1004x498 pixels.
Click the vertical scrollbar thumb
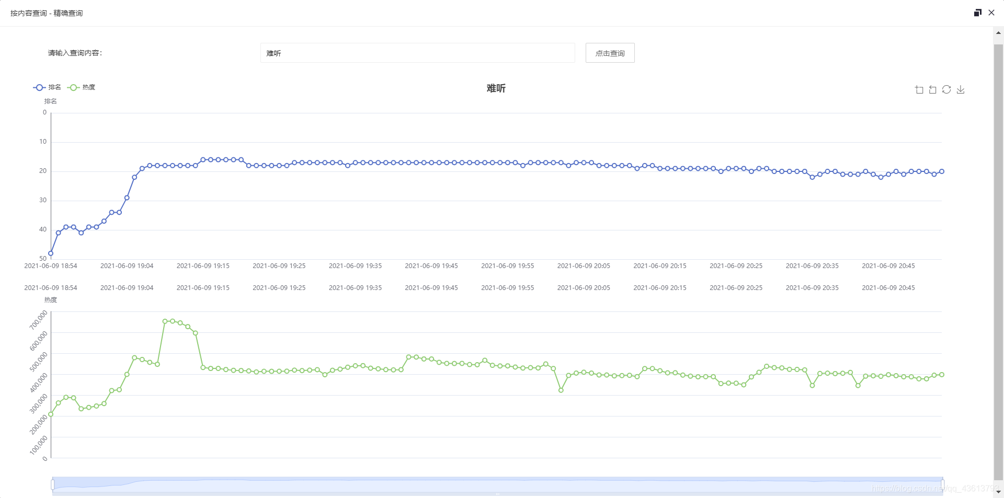(998, 261)
